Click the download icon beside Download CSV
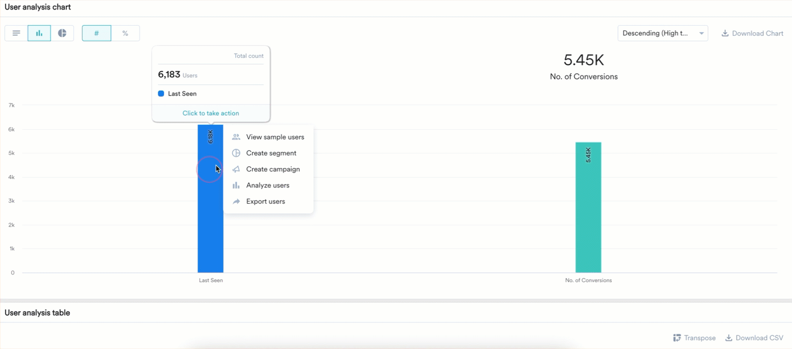 point(729,338)
